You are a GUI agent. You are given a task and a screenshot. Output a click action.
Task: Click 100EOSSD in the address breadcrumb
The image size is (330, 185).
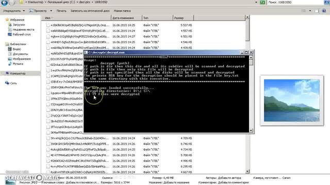tap(101, 2)
